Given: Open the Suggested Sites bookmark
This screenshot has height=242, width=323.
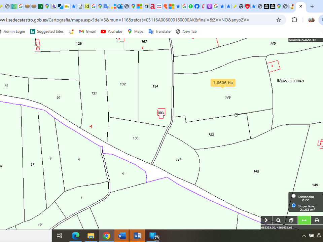Looking at the screenshot, I should [x=47, y=32].
